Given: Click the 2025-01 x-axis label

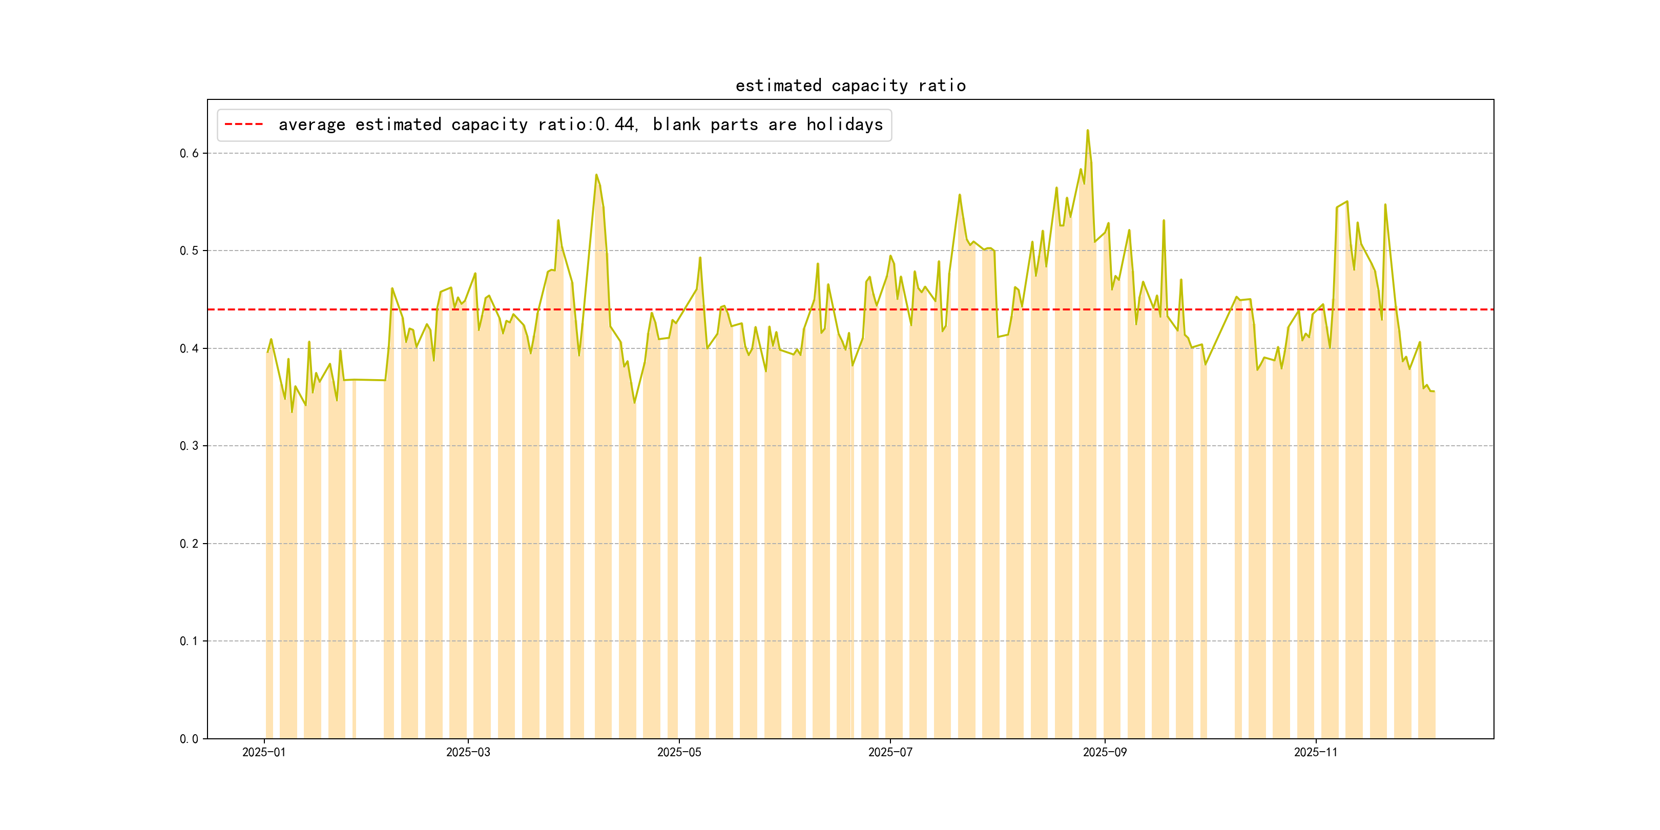Looking at the screenshot, I should pyautogui.click(x=263, y=752).
